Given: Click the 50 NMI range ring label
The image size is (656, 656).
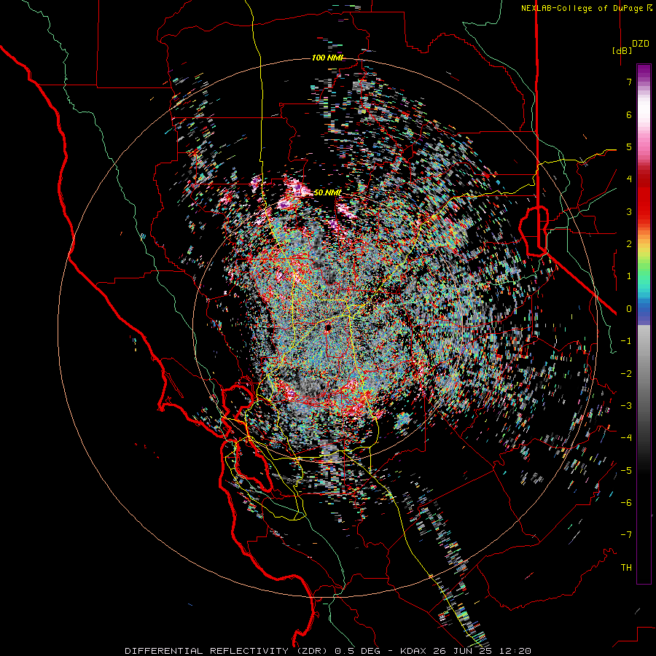Looking at the screenshot, I should point(327,192).
